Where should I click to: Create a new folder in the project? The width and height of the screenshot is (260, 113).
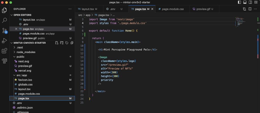[x=62, y=43]
